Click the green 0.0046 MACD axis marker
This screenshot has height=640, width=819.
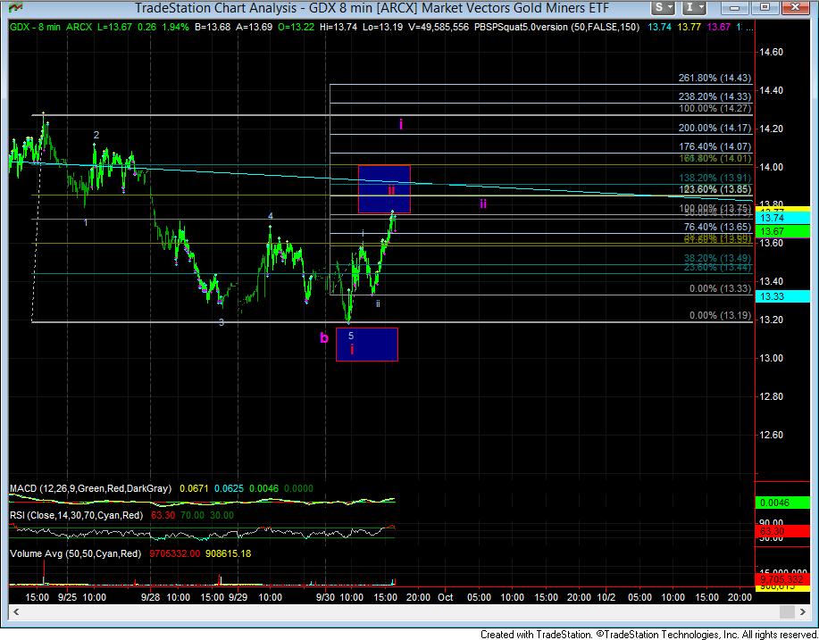click(783, 503)
